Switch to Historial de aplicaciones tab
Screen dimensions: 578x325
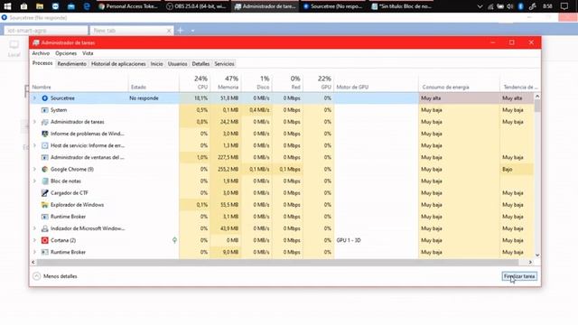(x=118, y=64)
